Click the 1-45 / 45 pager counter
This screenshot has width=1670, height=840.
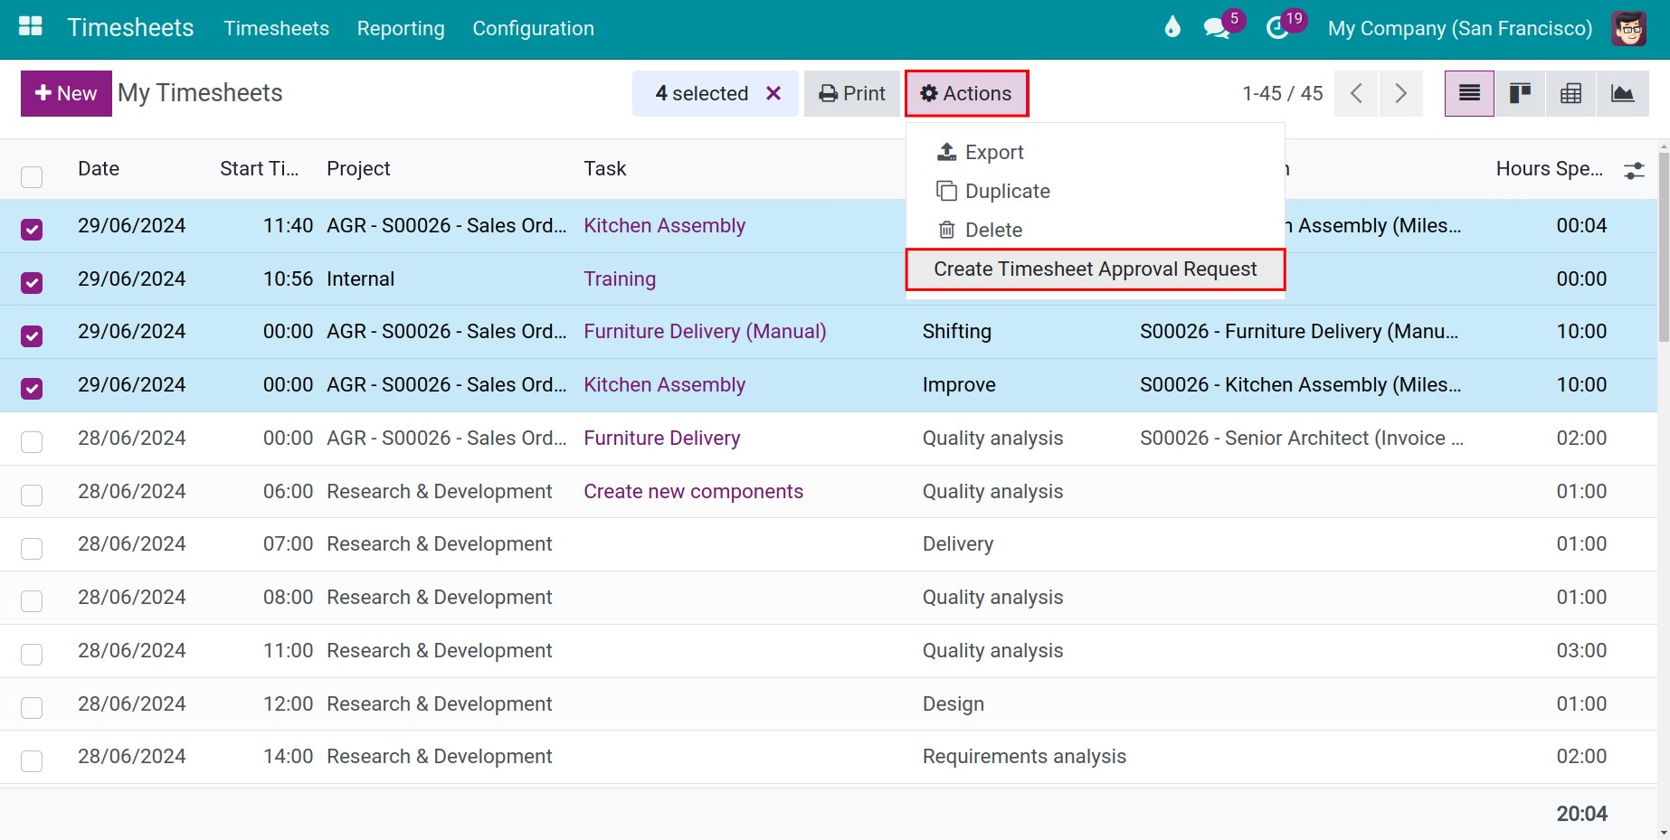[x=1282, y=93]
